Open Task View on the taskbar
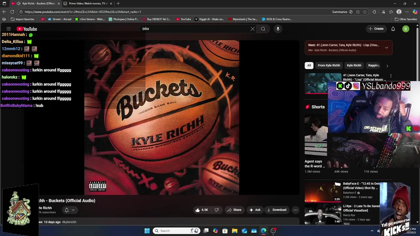The width and height of the screenshot is (420, 236). click(206, 231)
